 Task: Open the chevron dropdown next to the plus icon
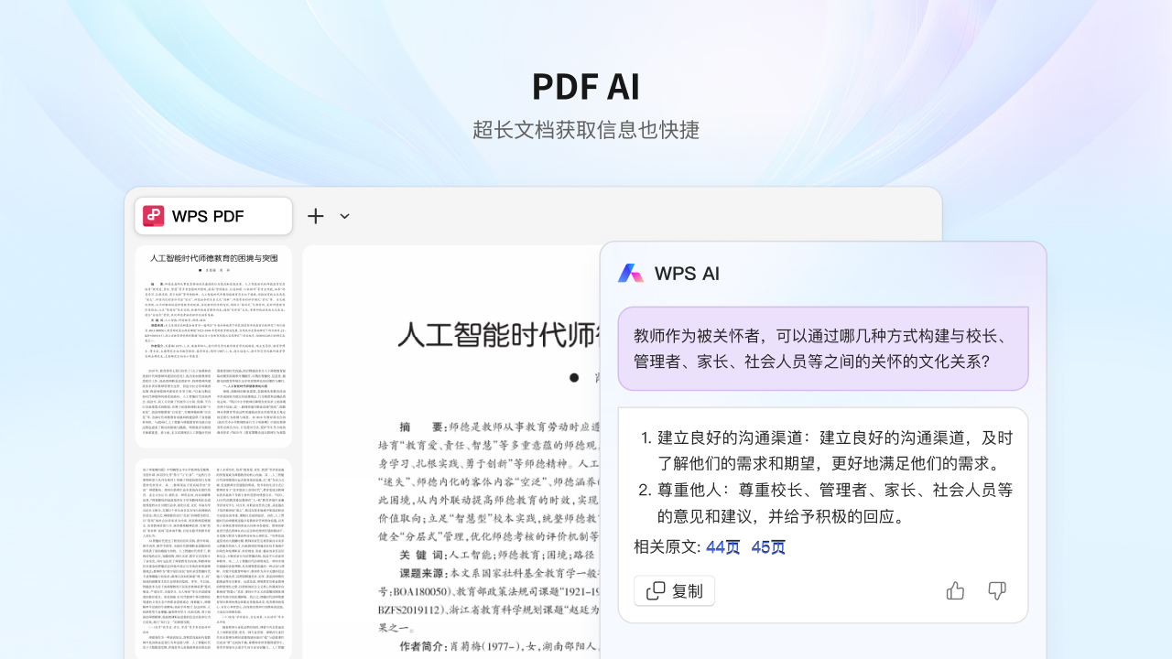(344, 216)
